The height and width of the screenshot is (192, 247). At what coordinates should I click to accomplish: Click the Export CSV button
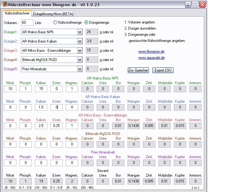tap(163, 70)
